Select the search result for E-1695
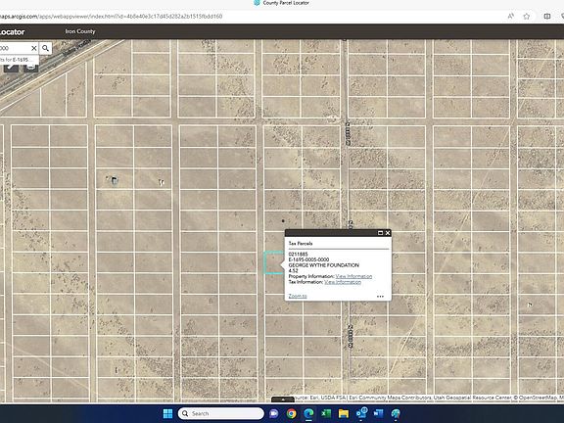 click(x=18, y=60)
